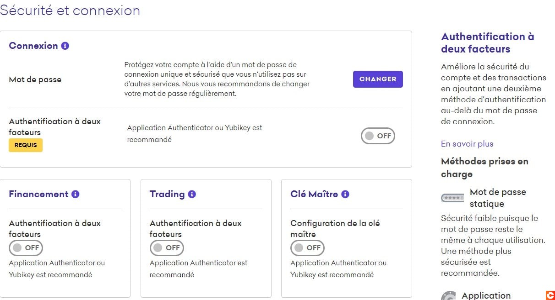Toggle Trading two-factor authentication on
The height and width of the screenshot is (300, 555).
pos(167,247)
